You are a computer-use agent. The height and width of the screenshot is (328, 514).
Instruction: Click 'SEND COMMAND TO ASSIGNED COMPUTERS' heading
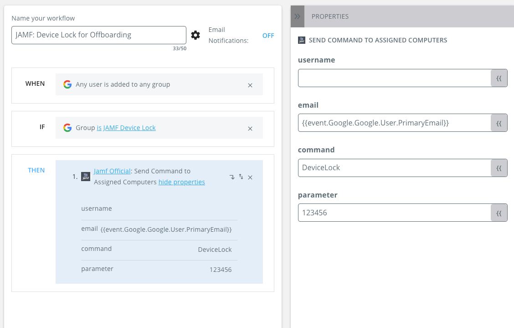[378, 40]
